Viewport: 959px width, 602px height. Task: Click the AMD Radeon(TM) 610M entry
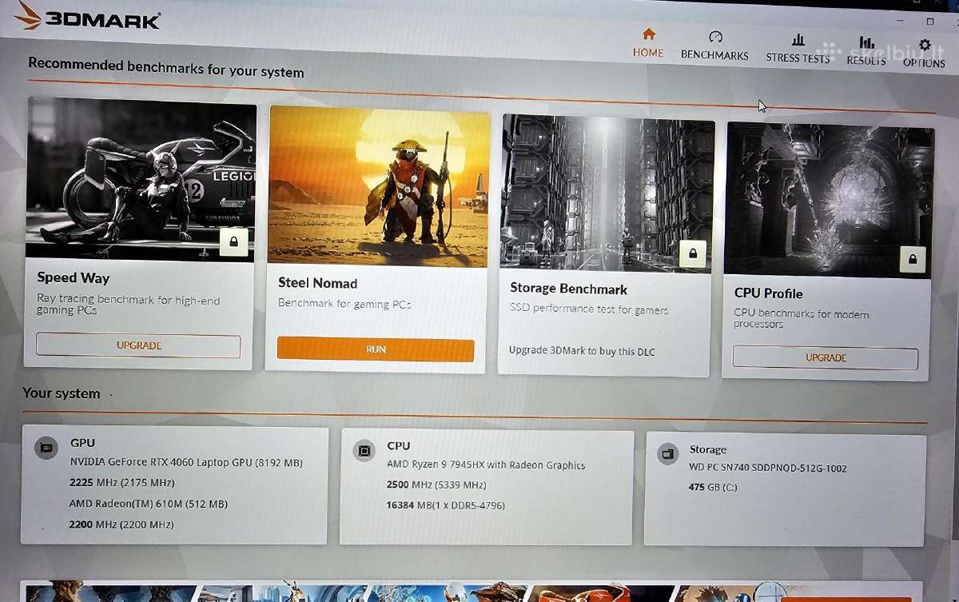coord(149,504)
